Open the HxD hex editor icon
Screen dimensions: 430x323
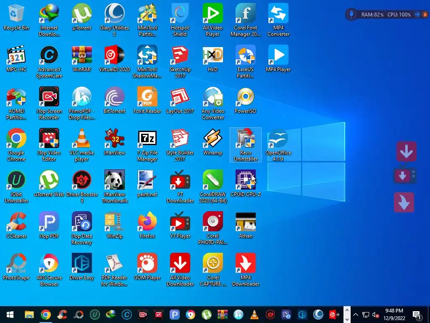point(212,59)
